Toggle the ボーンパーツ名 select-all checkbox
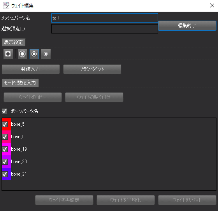 point(4,111)
